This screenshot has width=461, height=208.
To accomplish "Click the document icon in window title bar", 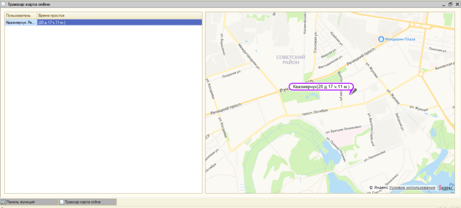I will 4,4.
